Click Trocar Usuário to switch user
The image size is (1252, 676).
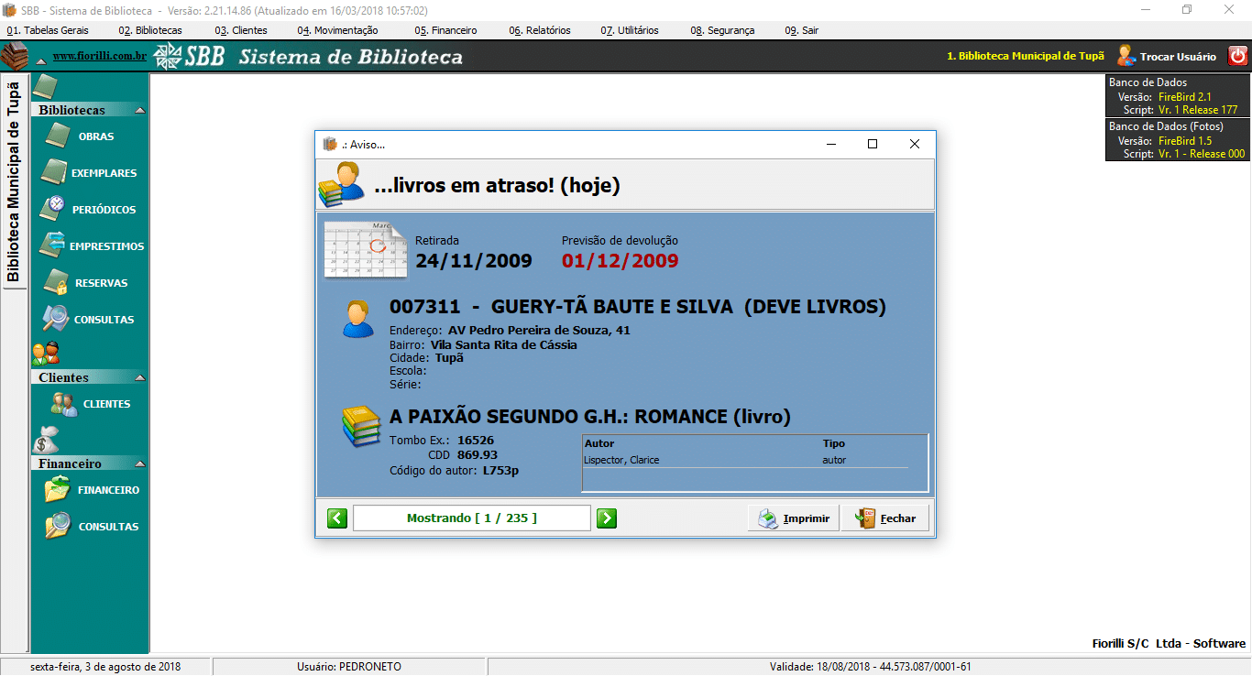pyautogui.click(x=1167, y=57)
